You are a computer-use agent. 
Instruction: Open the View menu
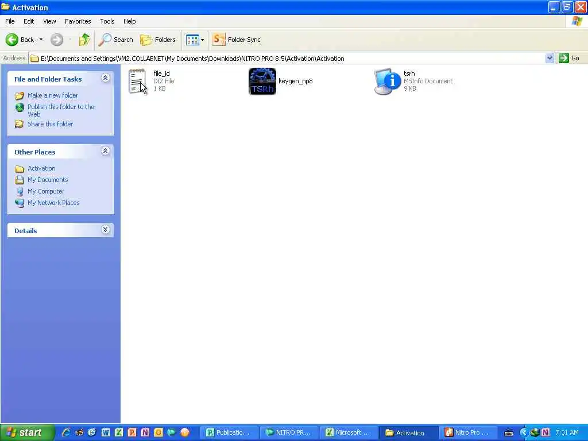click(49, 21)
